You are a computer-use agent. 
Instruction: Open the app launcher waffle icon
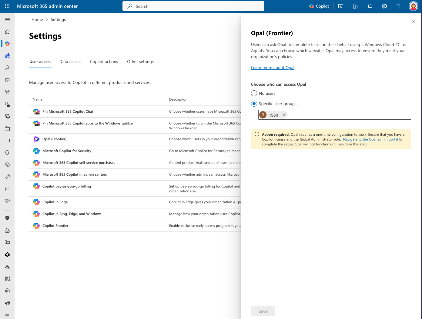[x=7, y=6]
